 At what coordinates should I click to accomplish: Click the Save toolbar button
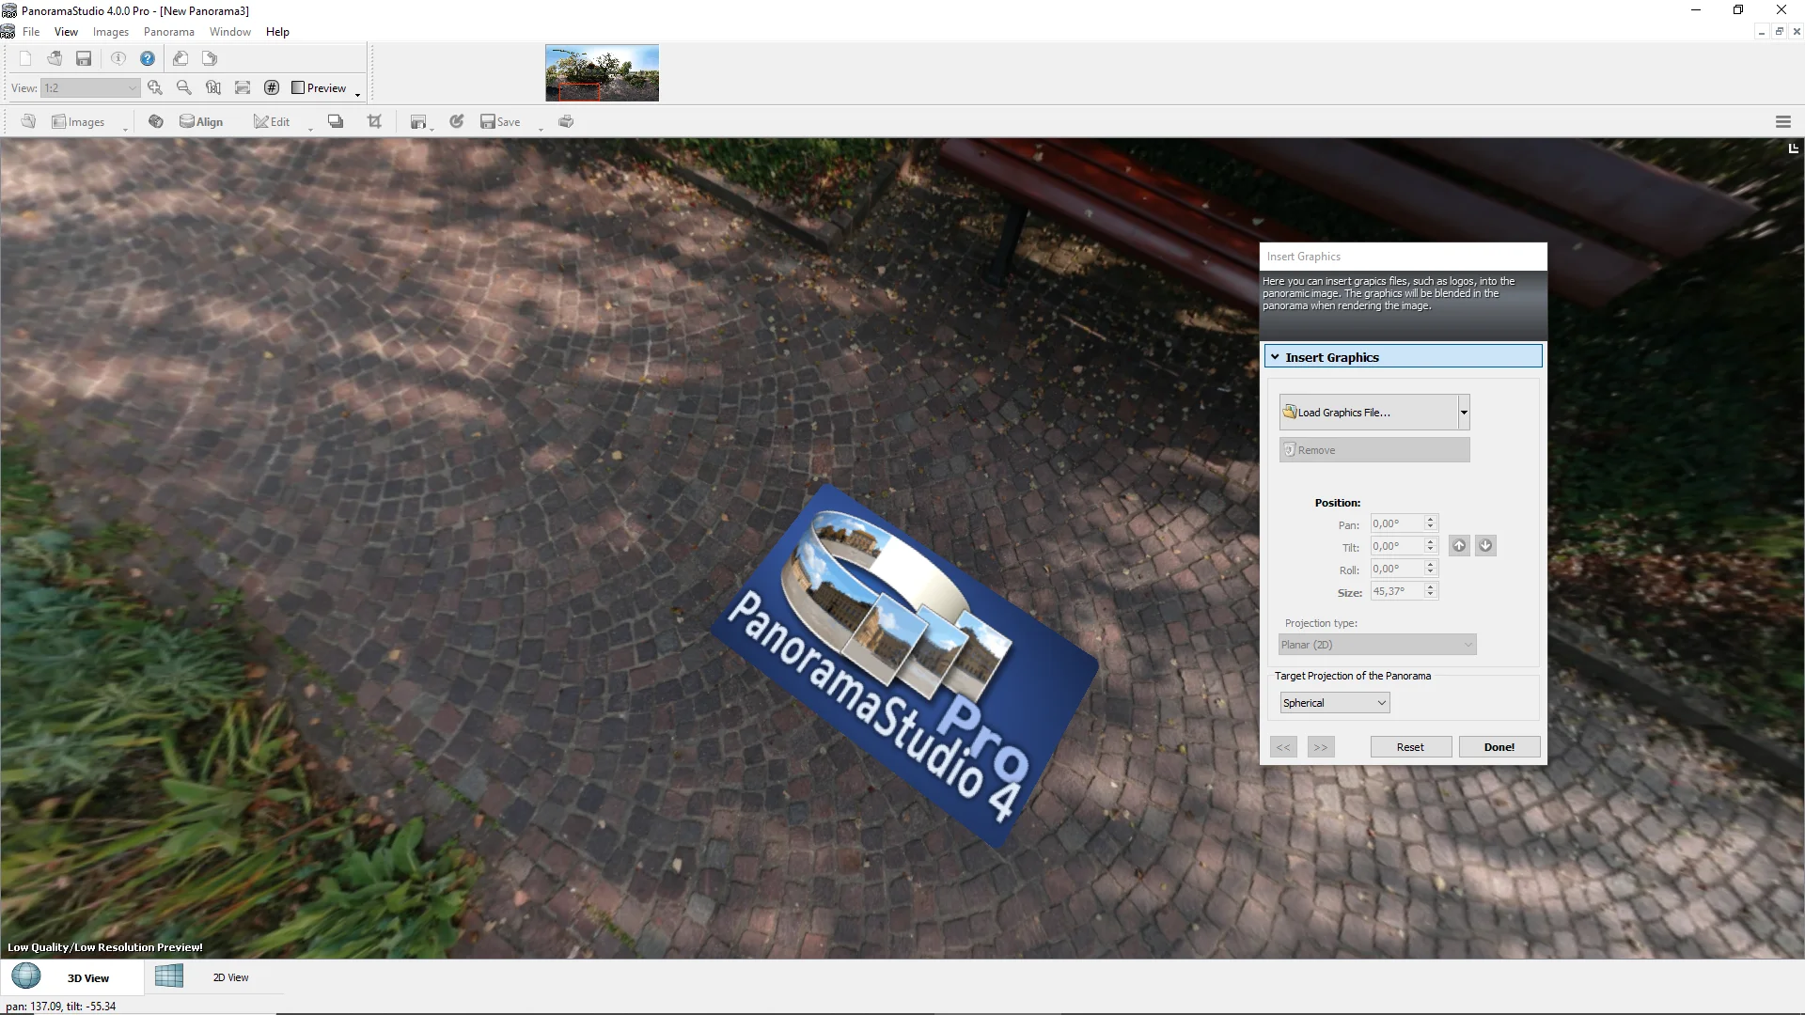coord(500,121)
